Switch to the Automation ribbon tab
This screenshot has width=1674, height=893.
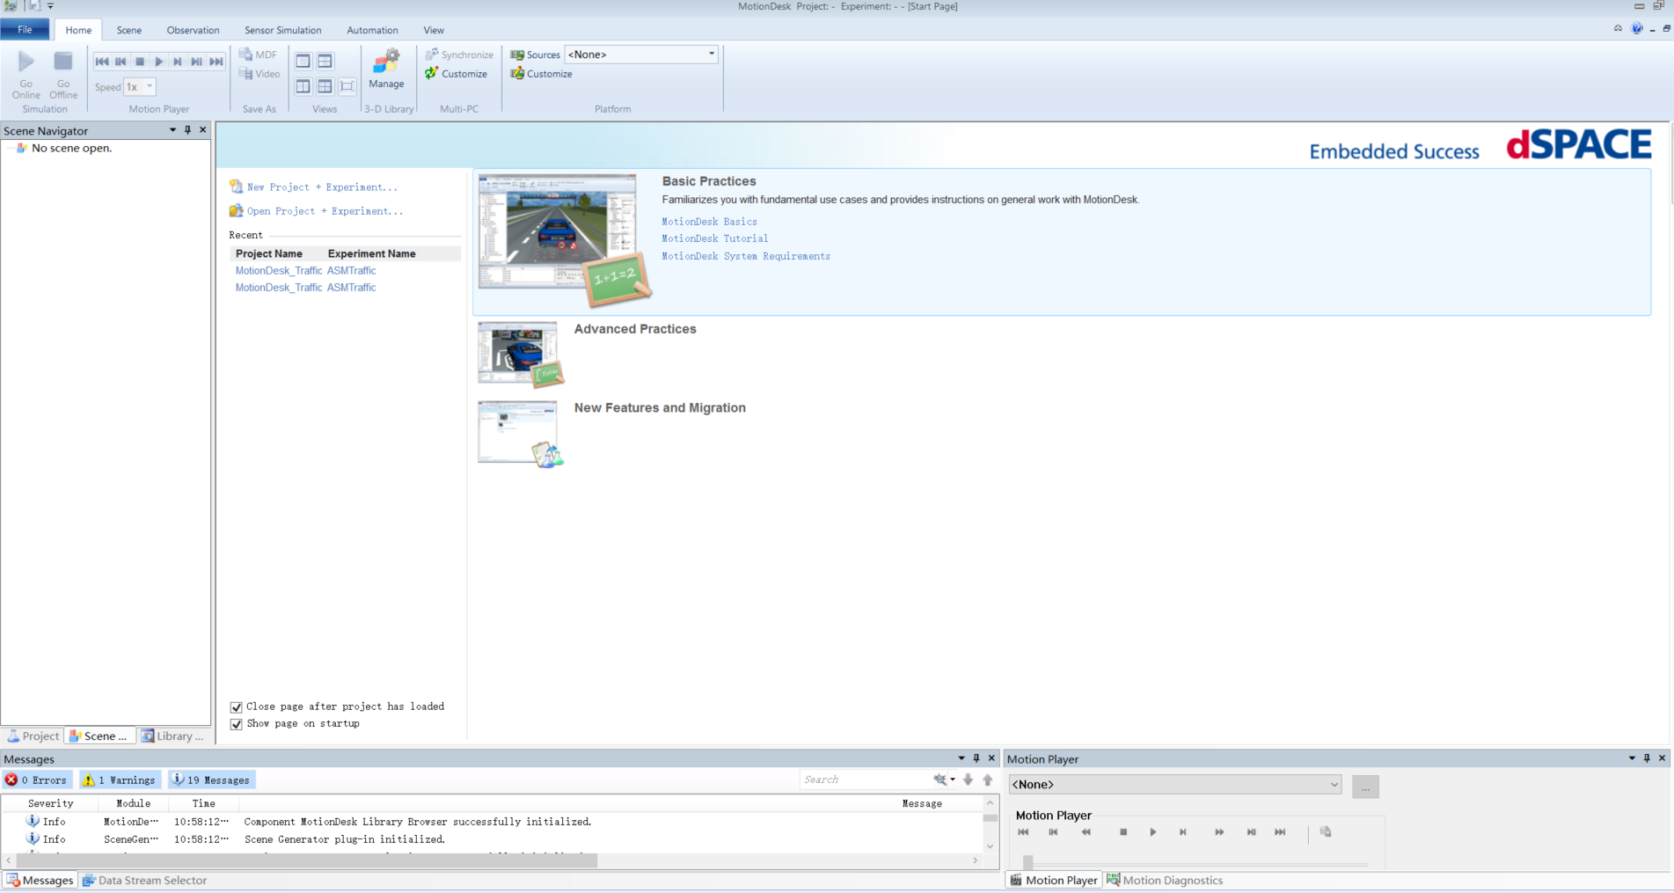pos(372,30)
